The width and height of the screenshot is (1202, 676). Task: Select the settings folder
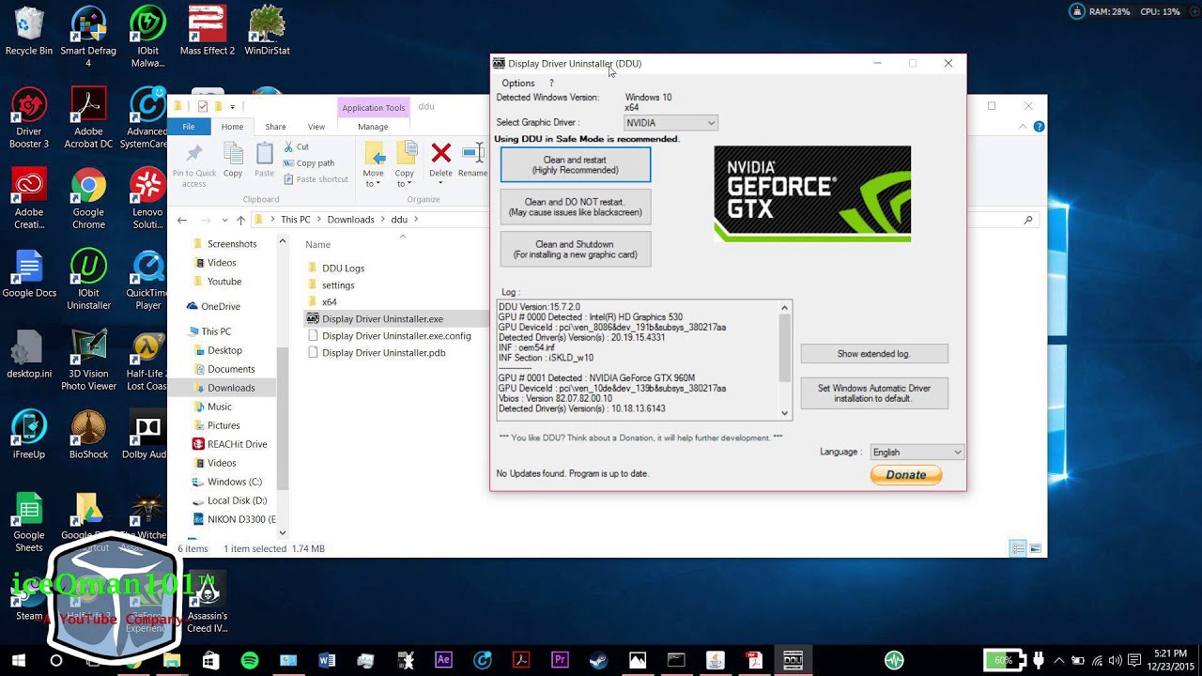pyautogui.click(x=331, y=285)
